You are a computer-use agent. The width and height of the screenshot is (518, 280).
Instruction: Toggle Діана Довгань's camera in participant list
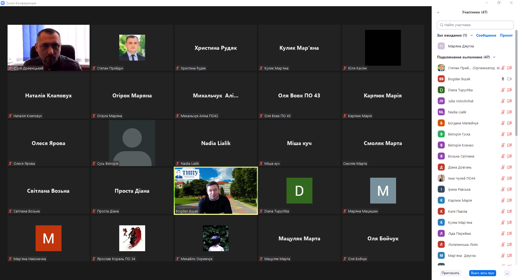(x=509, y=167)
